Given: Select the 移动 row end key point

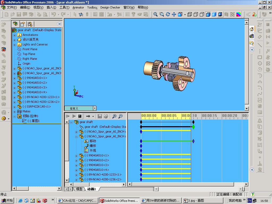Looking at the screenshot, I should point(193,141).
